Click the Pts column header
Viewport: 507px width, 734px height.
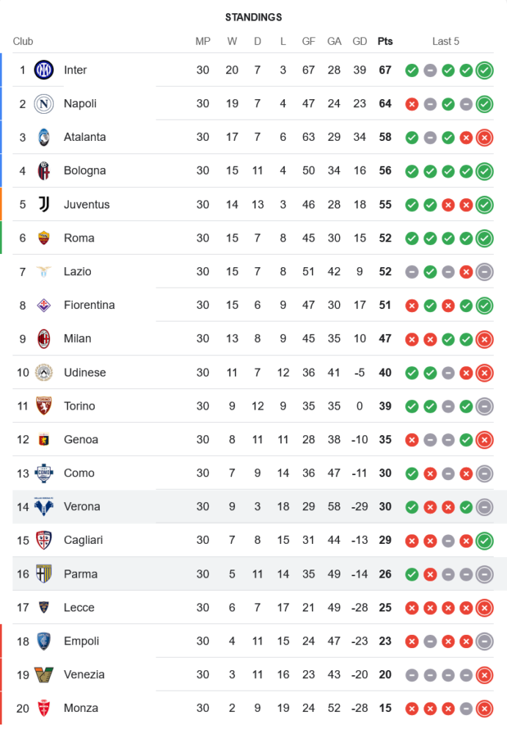(x=385, y=41)
